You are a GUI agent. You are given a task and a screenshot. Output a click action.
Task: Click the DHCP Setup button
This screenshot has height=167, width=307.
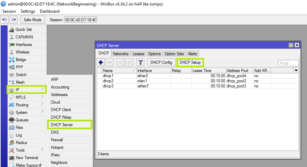pos(190,62)
